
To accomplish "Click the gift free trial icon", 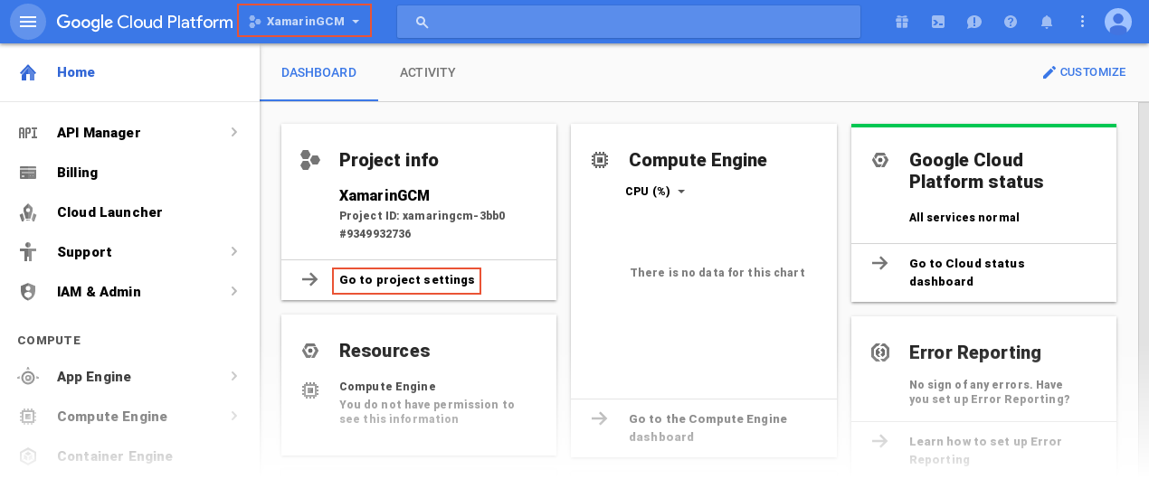I will [901, 22].
